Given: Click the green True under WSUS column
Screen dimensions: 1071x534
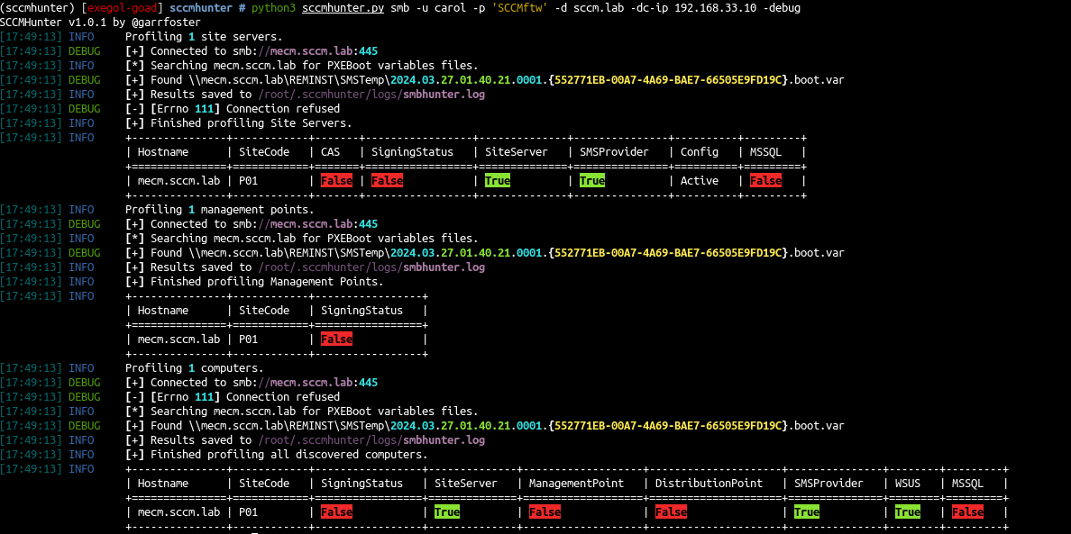Looking at the screenshot, I should pos(907,511).
